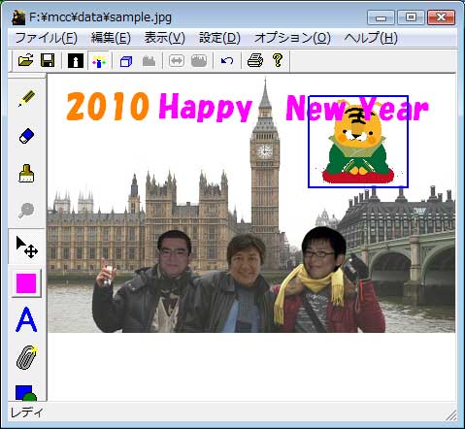This screenshot has height=429, width=465.
Task: Click the undo arrow icon
Action: 227,60
